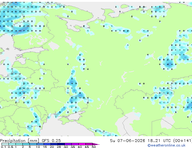This screenshot has height=148, width=192.
Task: Click the legend value label '15'
Action: pyautogui.click(x=45, y=147)
